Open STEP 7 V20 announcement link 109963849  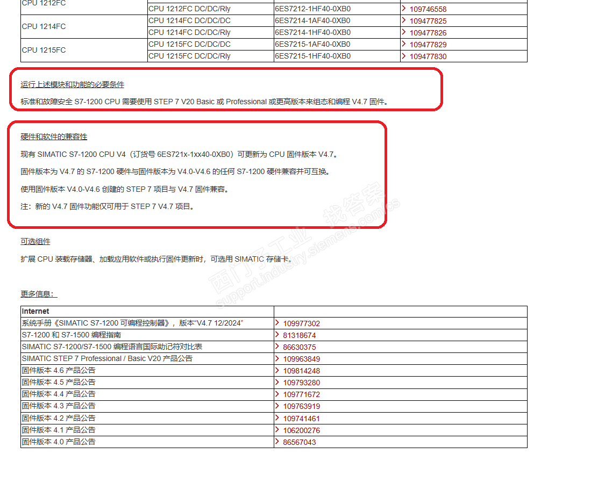click(x=301, y=359)
